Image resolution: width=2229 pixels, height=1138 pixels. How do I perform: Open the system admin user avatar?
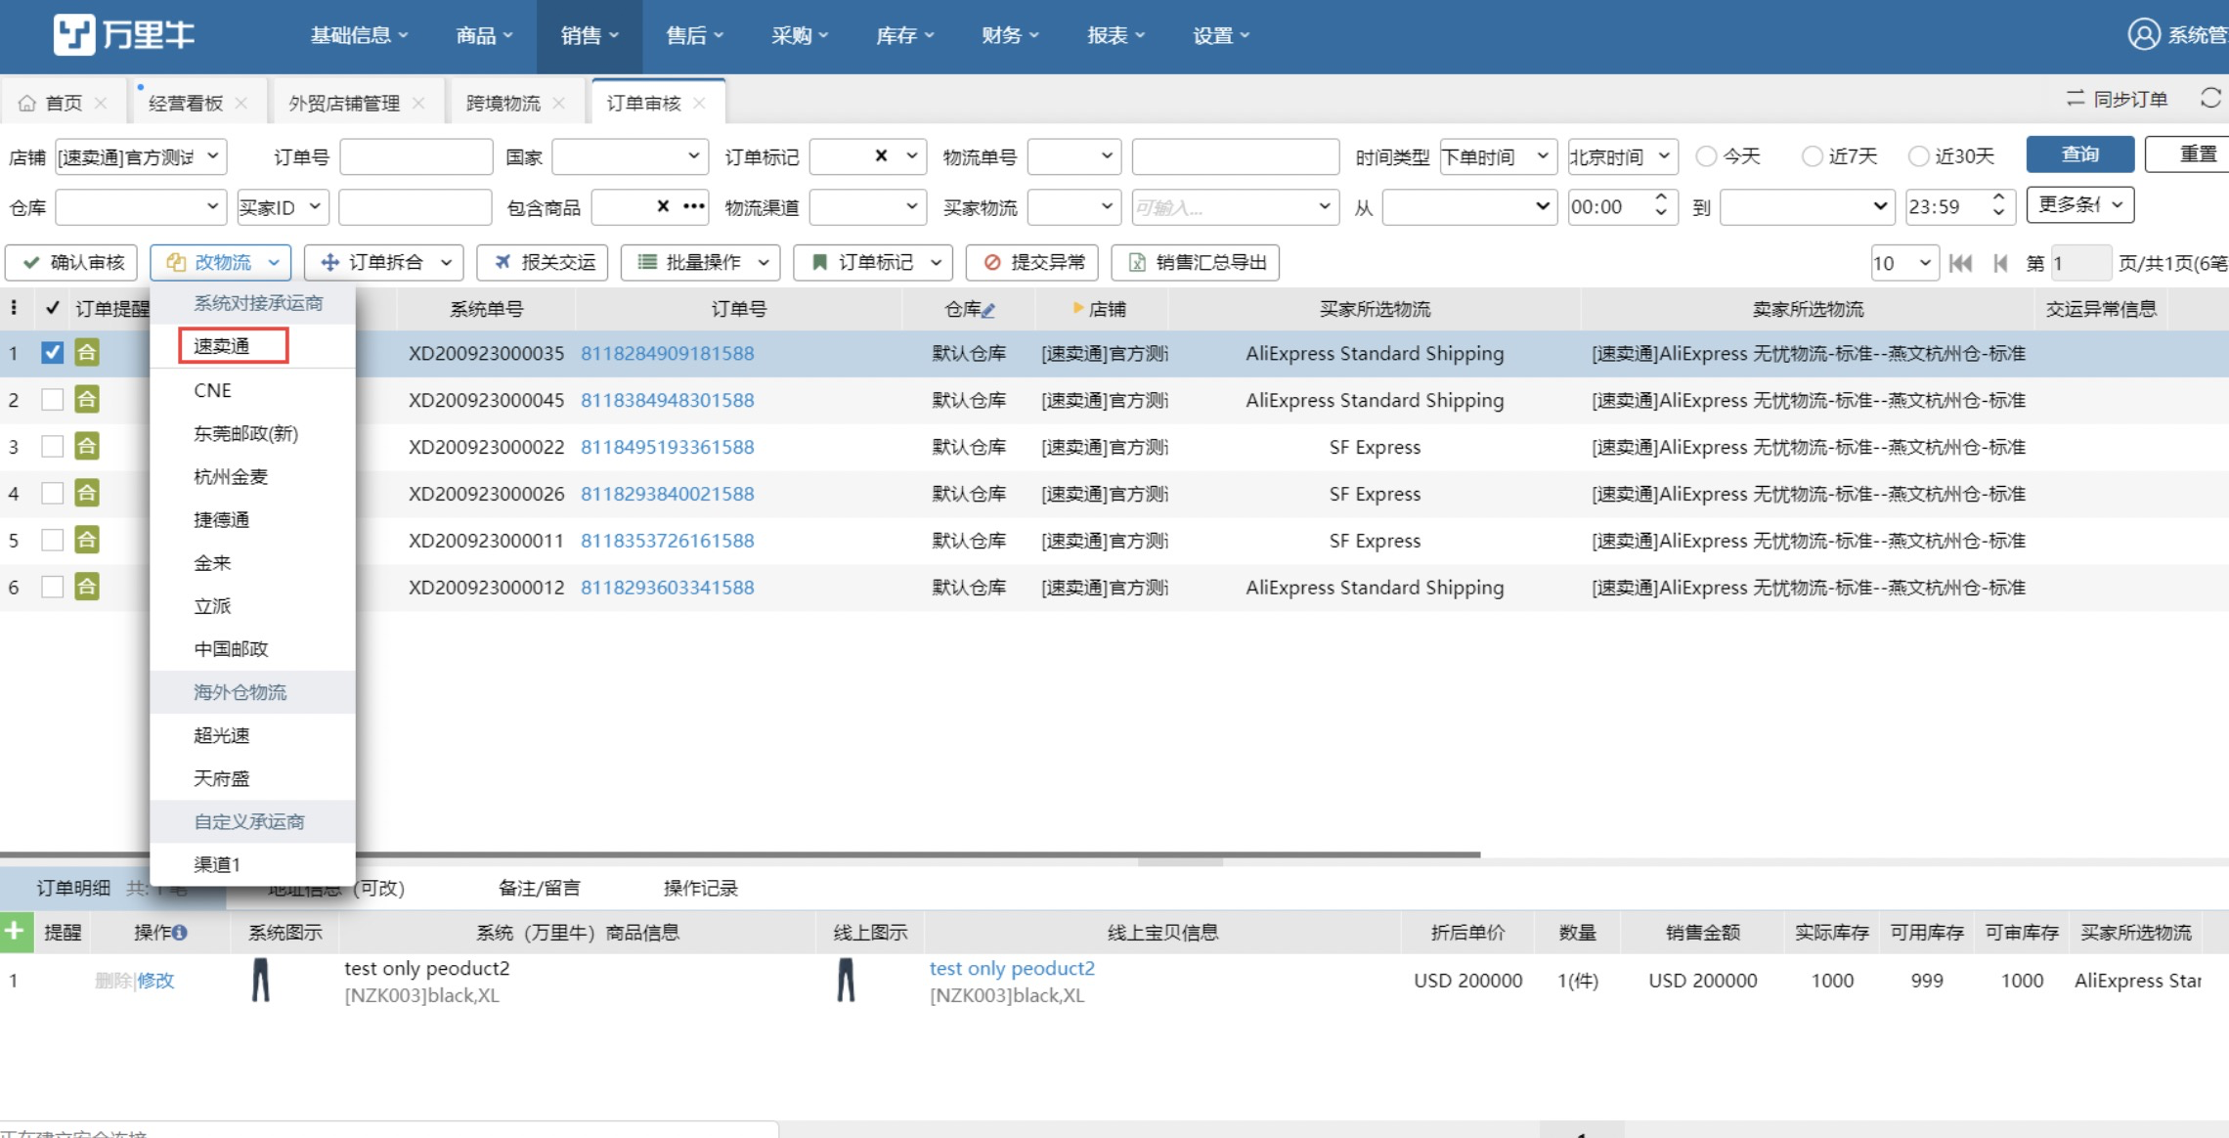(x=2143, y=34)
